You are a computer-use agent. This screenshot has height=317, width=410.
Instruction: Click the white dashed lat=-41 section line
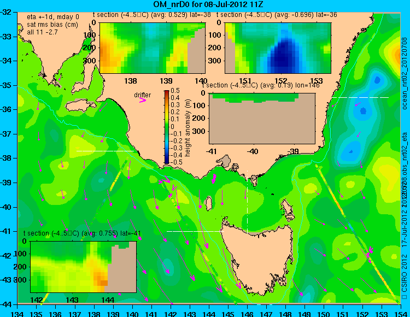coord(195,231)
